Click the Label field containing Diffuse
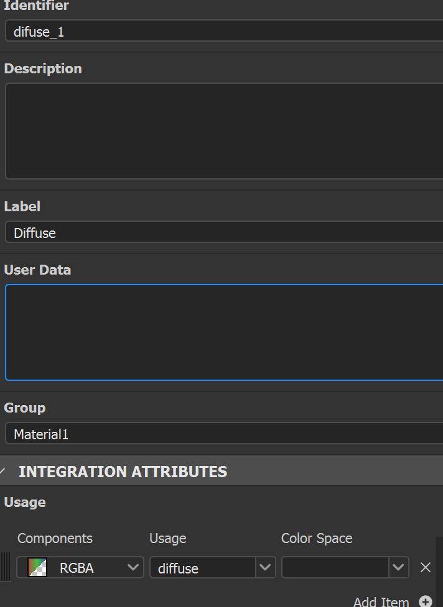This screenshot has height=607, width=443. [x=187, y=232]
